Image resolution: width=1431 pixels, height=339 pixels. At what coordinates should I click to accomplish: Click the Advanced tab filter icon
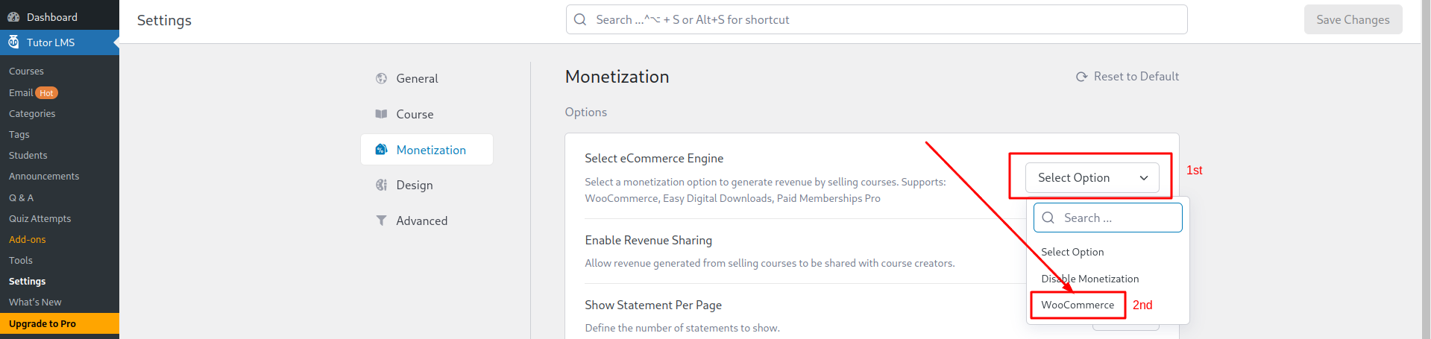click(381, 221)
